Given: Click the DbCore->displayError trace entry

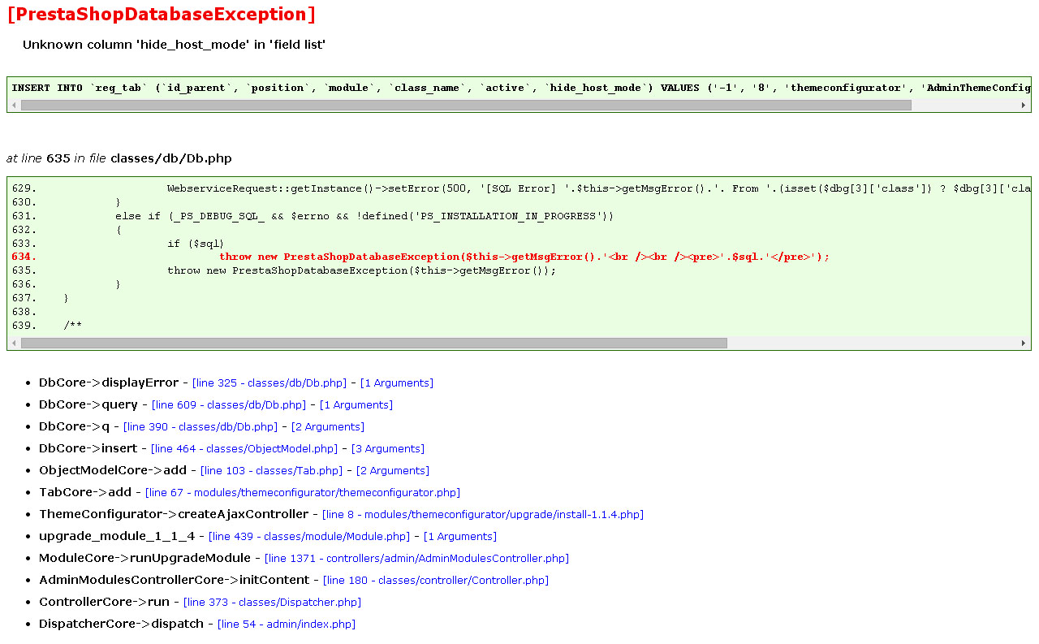Looking at the screenshot, I should 109,383.
